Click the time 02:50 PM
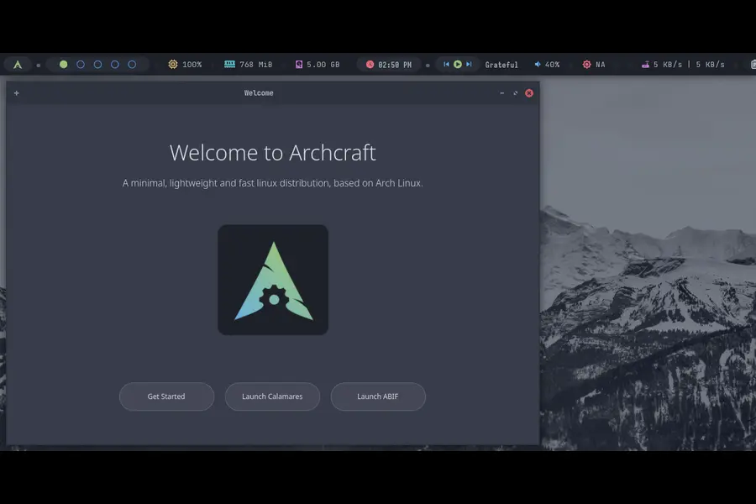The image size is (756, 504). (x=395, y=65)
